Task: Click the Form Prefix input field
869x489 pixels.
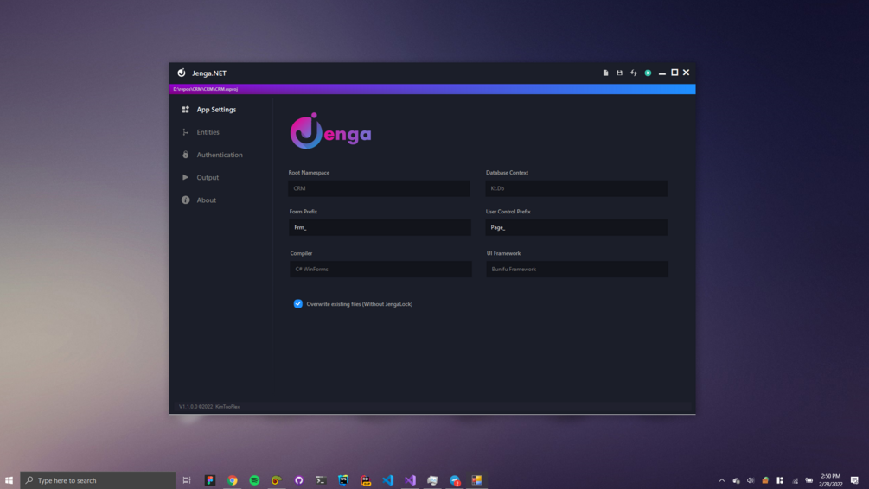Action: click(380, 227)
